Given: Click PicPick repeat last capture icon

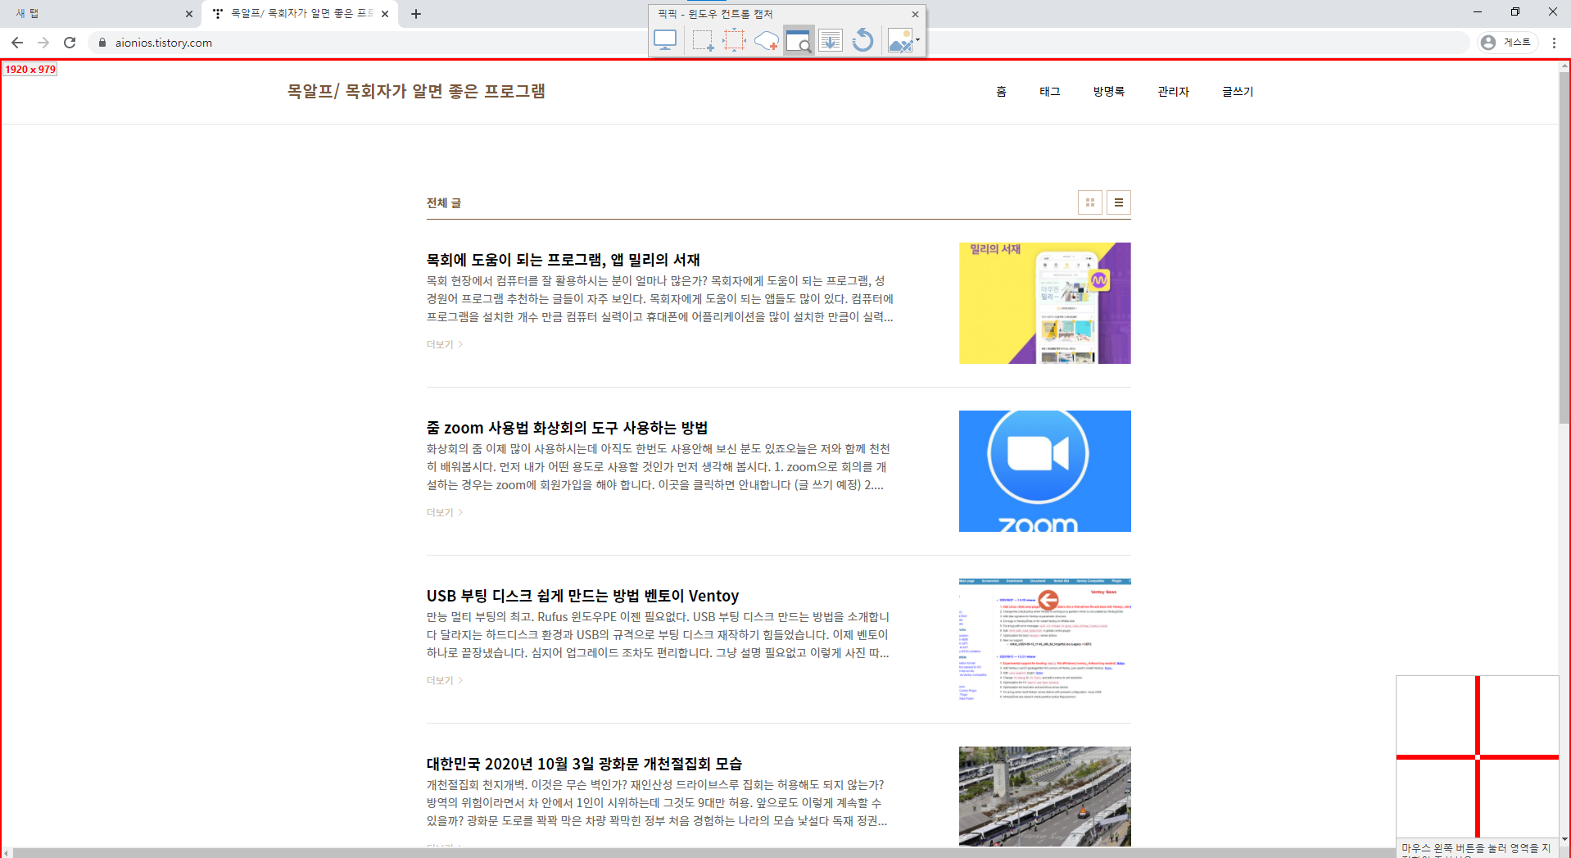Looking at the screenshot, I should pos(862,40).
